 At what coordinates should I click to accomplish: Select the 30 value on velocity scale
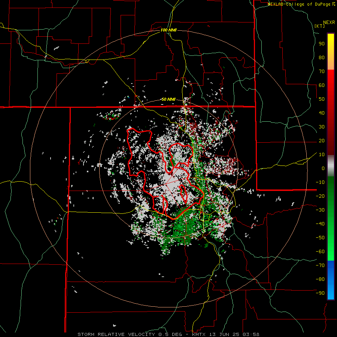click(x=322, y=127)
